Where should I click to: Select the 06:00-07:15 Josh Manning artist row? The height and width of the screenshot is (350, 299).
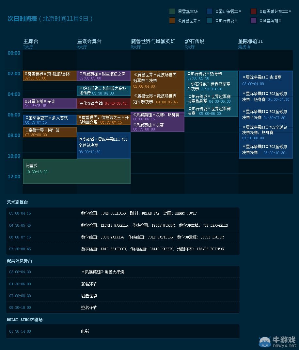123,237
